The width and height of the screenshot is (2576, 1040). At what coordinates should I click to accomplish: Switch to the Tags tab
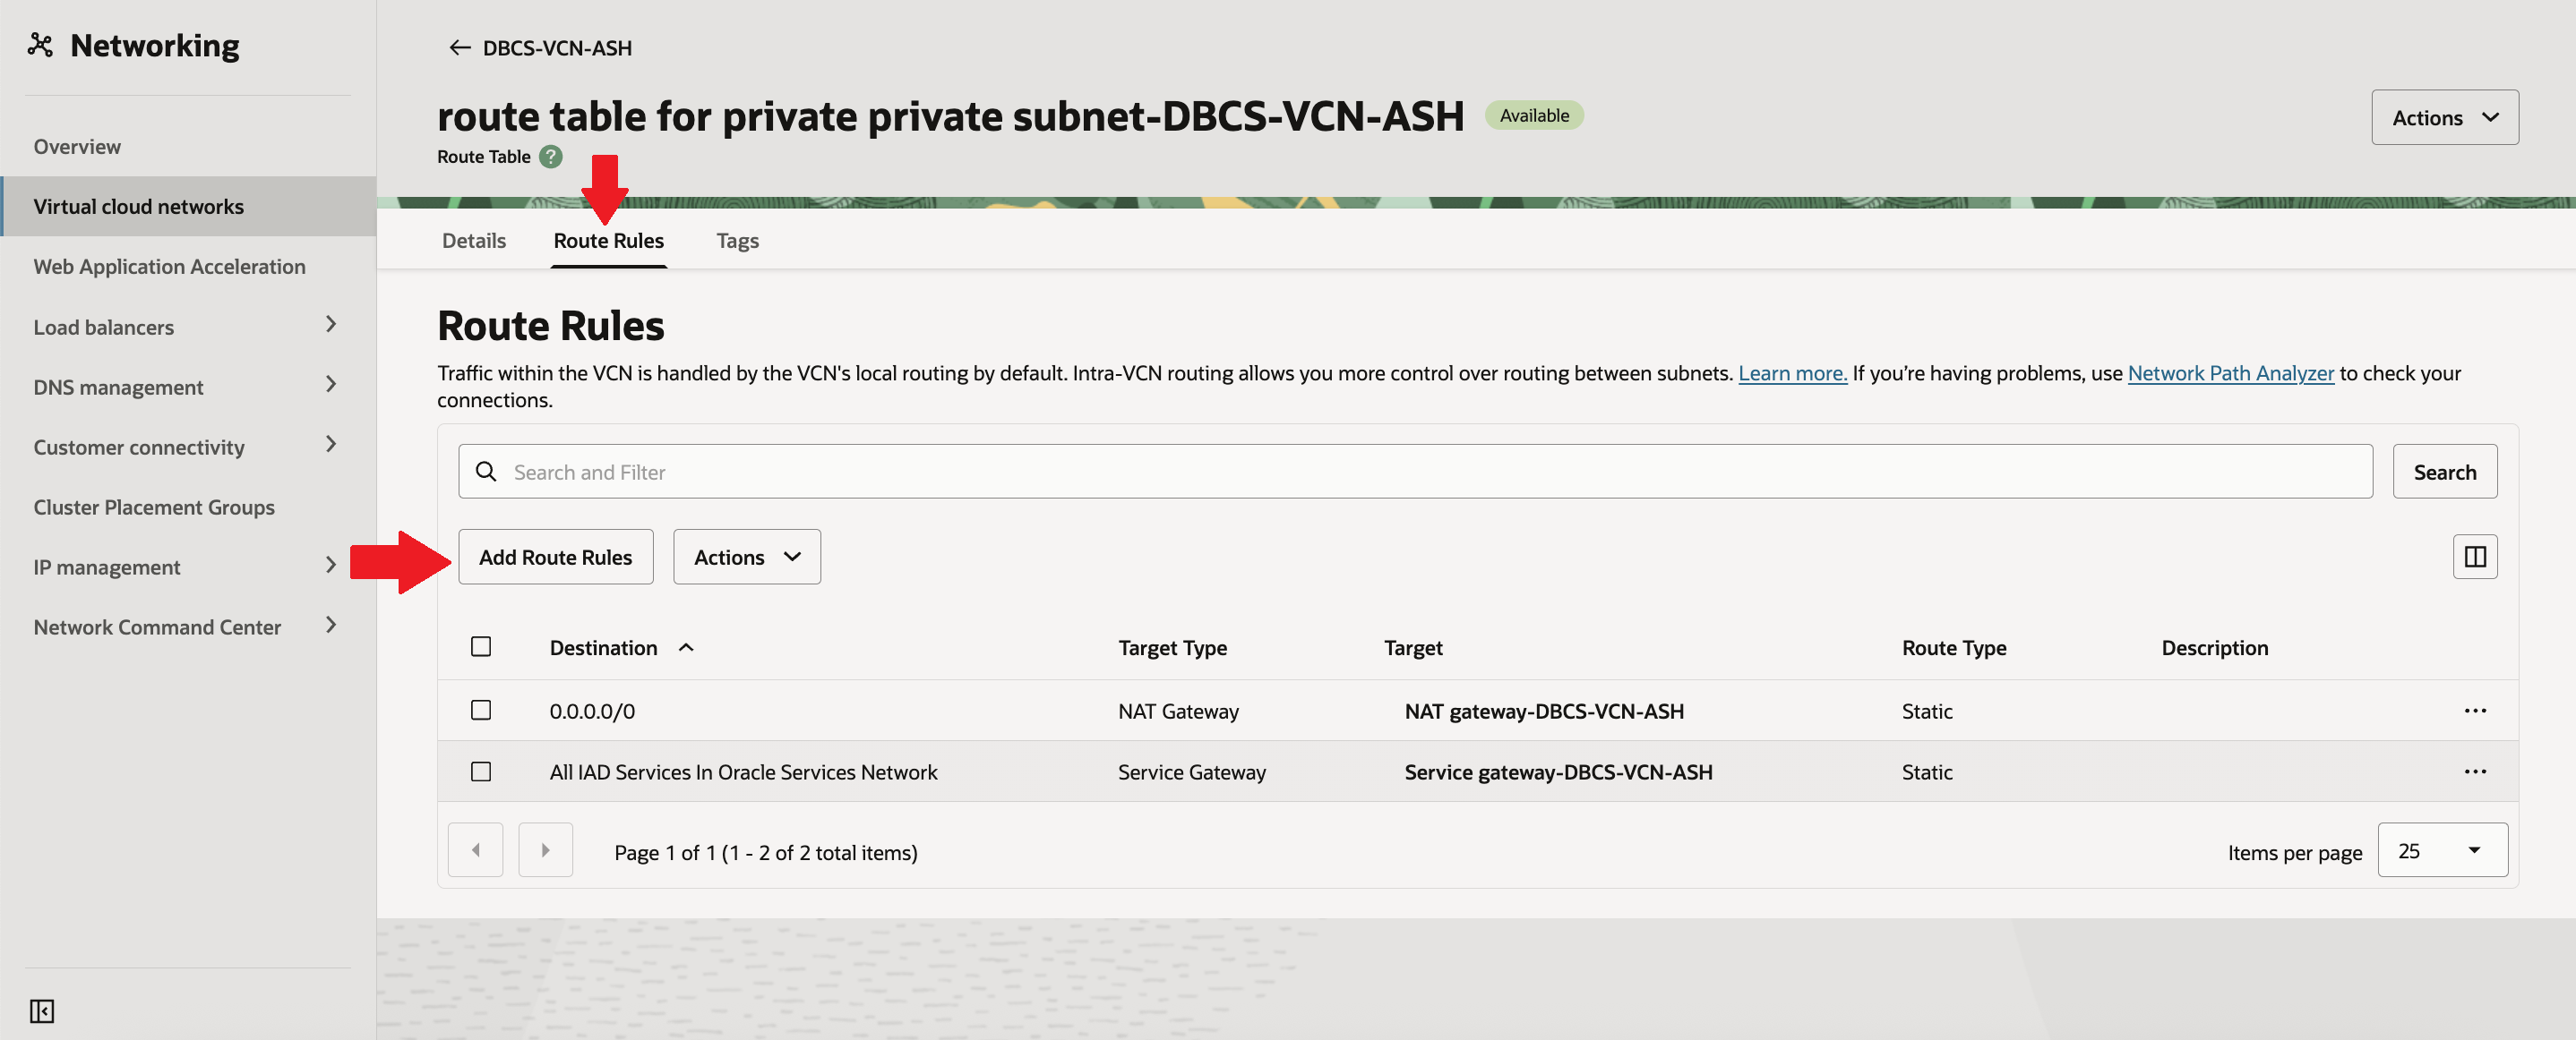737,241
